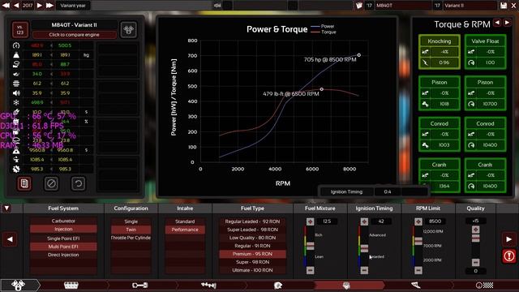This screenshot has width=519, height=292.
Task: Open the engine family card icon next to '17
Action: pos(359,6)
